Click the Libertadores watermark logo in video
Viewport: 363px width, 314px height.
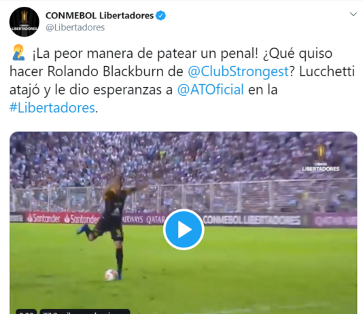(320, 158)
